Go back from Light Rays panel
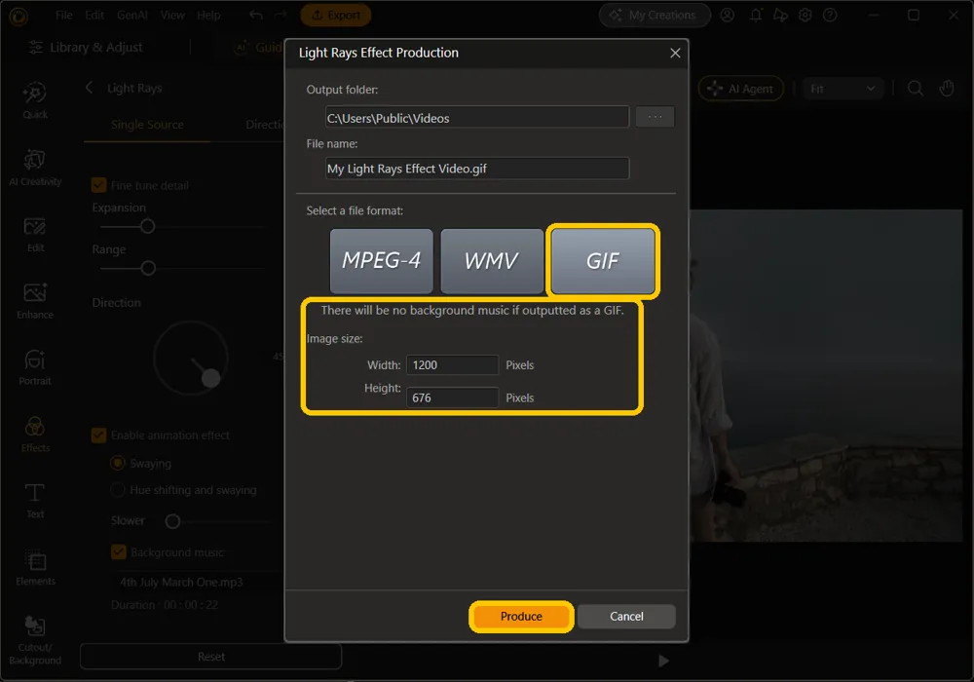This screenshot has width=974, height=682. point(89,88)
